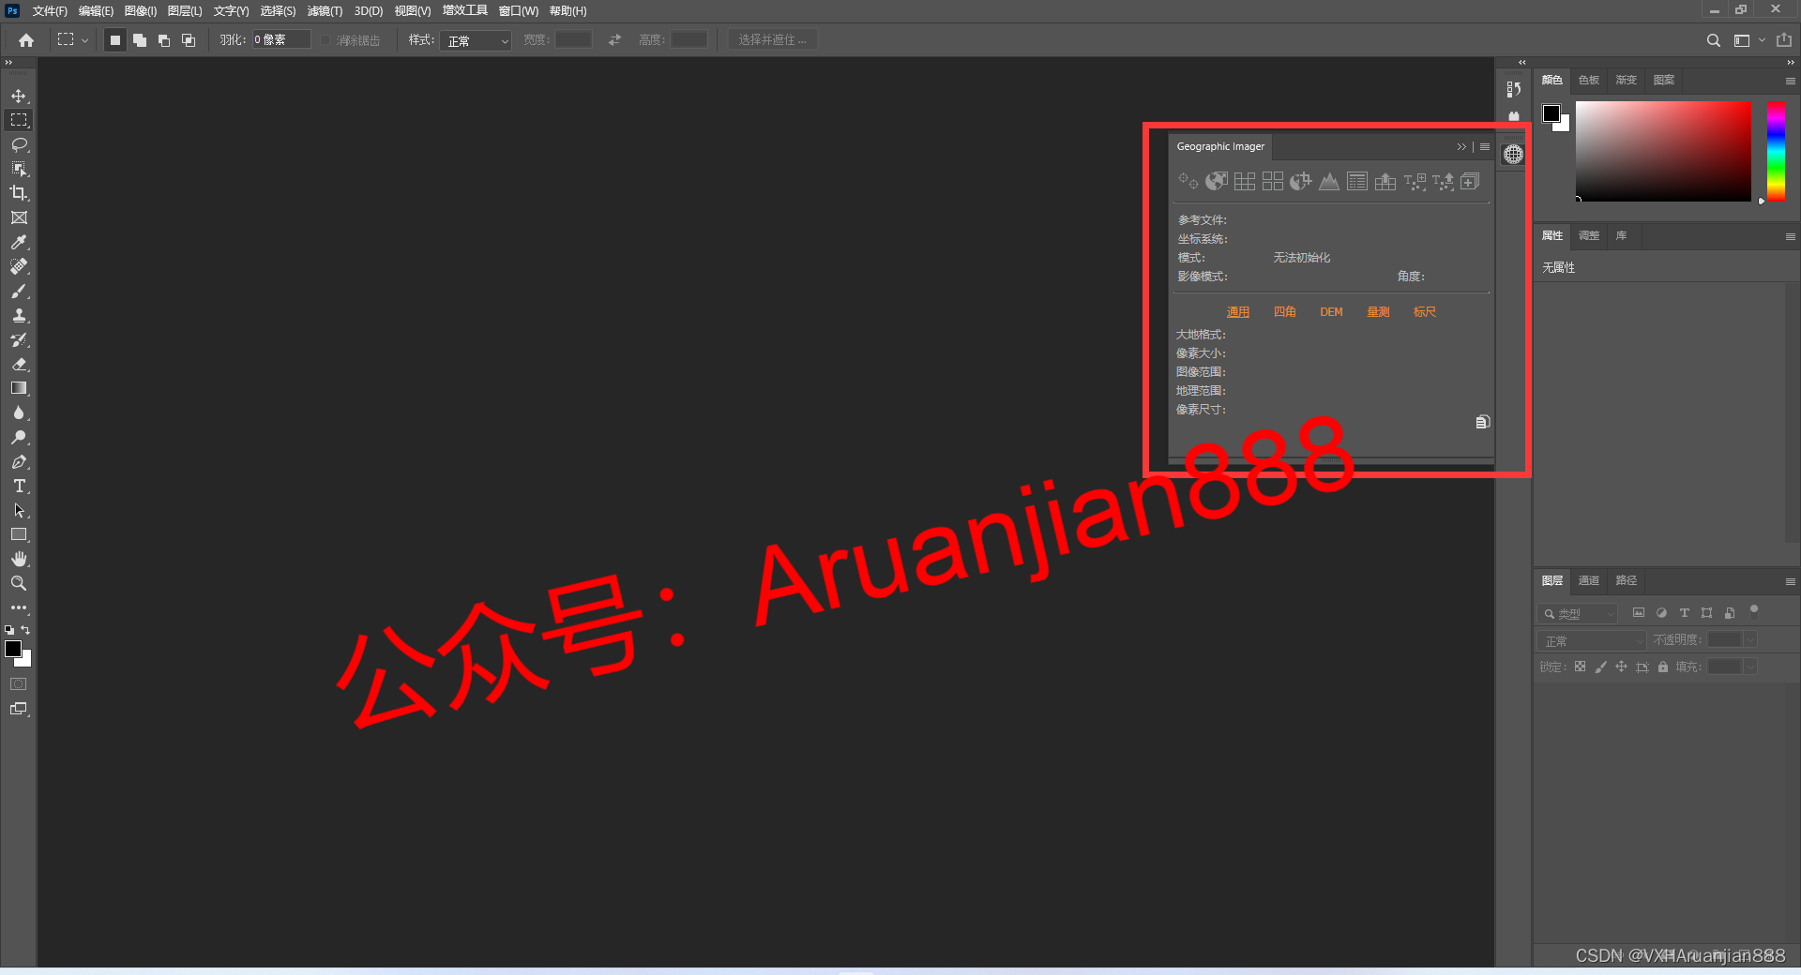Click the Geographic Imager globe dock icon
The image size is (1801, 975).
click(x=1513, y=155)
